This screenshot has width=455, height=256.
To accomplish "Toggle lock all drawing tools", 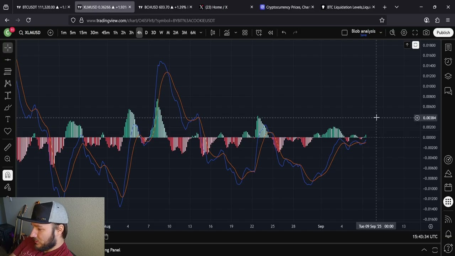I will (x=8, y=187).
